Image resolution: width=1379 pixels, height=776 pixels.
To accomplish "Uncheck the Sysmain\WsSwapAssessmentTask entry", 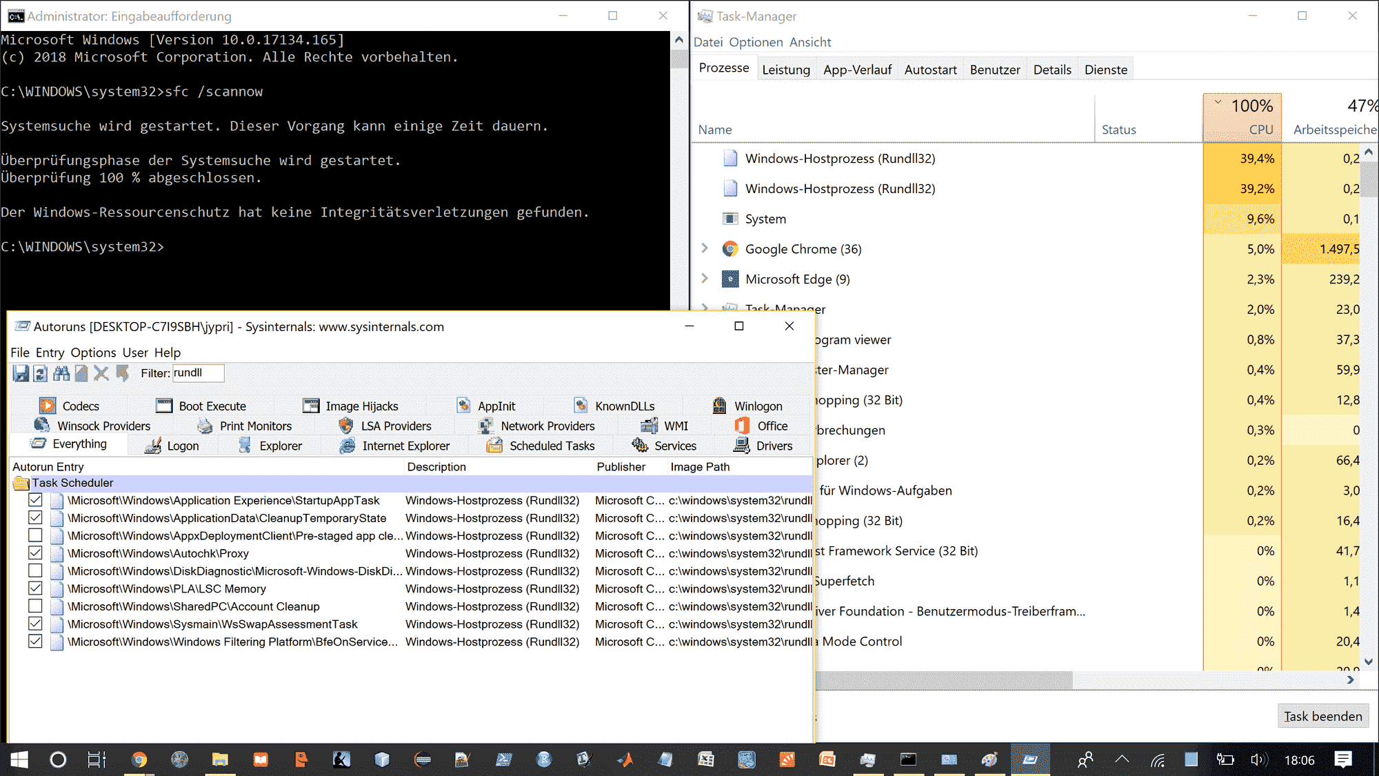I will click(35, 624).
